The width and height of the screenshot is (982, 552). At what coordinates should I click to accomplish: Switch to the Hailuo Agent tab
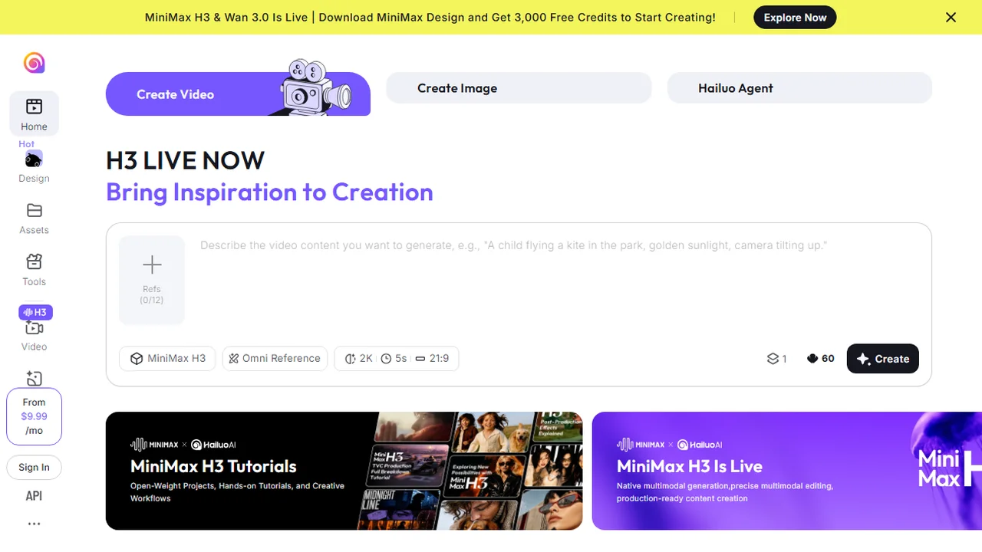tap(799, 88)
